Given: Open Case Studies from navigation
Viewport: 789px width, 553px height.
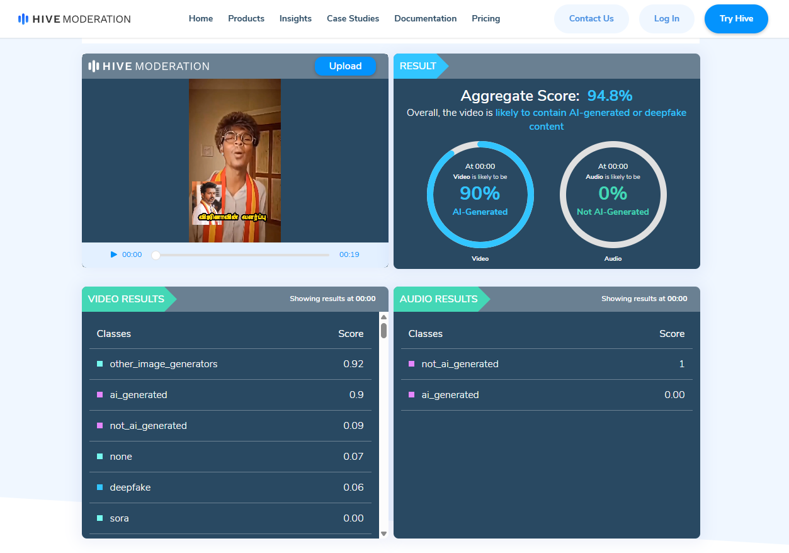Looking at the screenshot, I should 353,19.
